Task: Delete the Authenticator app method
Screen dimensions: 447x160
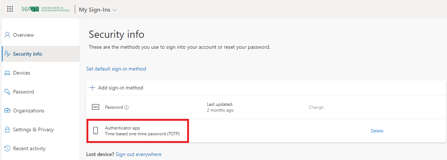Action: [377, 131]
